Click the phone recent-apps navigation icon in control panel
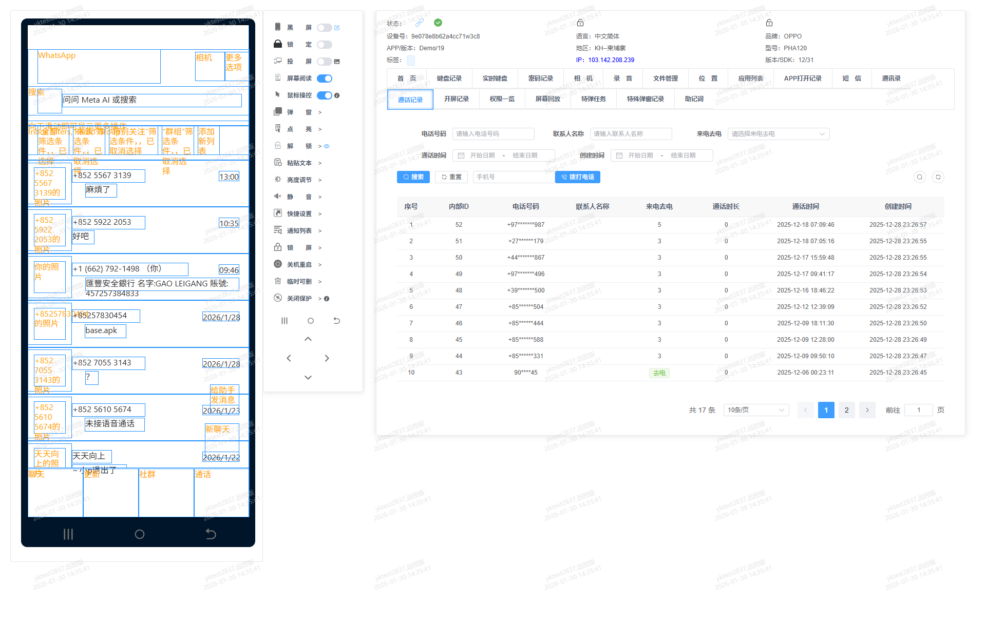 [285, 321]
